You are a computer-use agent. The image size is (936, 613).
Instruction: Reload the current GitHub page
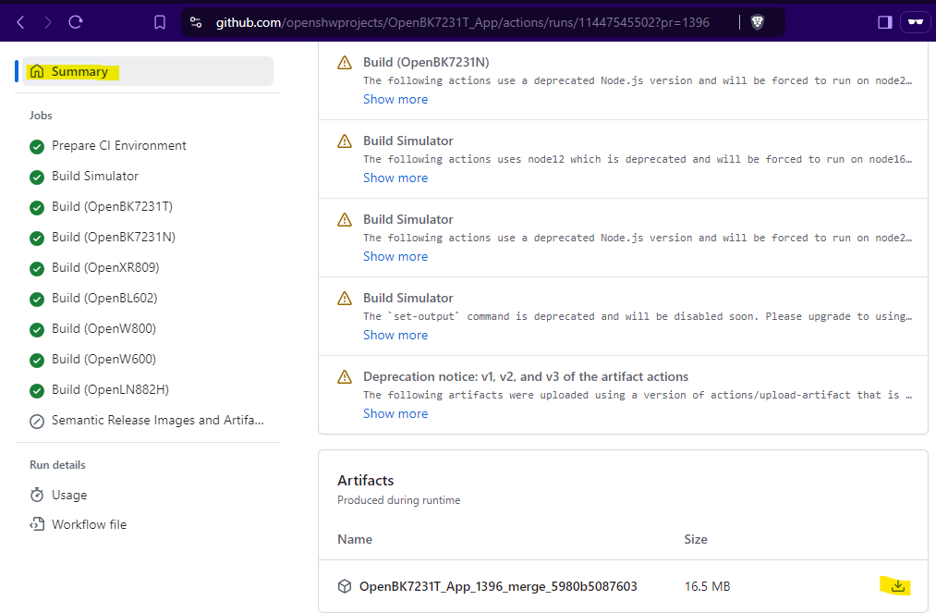[x=75, y=23]
